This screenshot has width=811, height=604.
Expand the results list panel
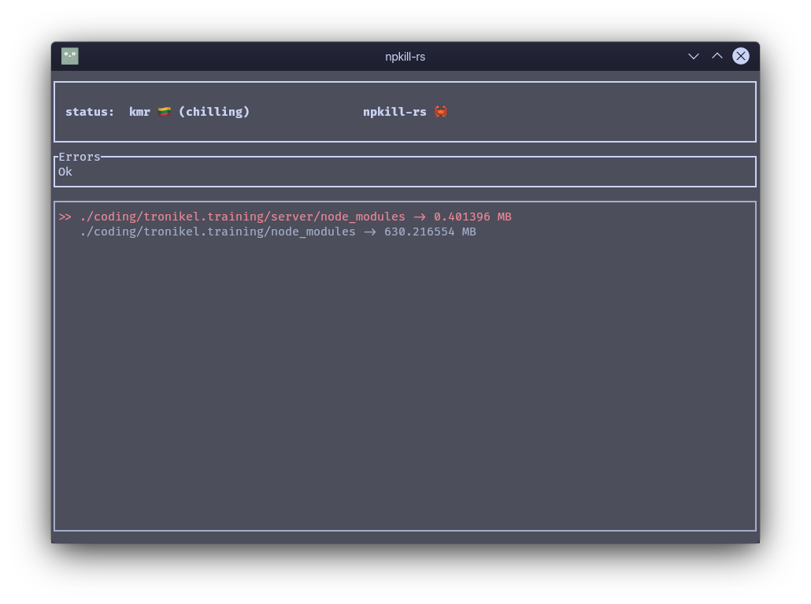pos(405,365)
